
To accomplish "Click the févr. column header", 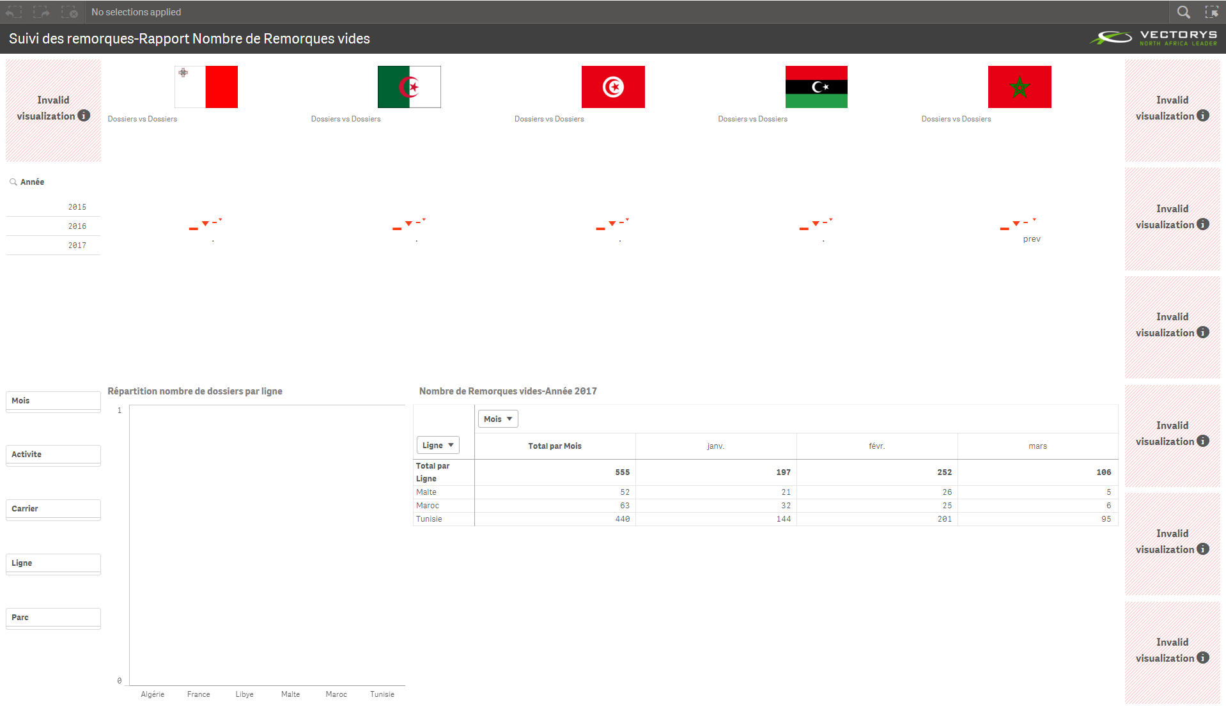I will (x=877, y=446).
